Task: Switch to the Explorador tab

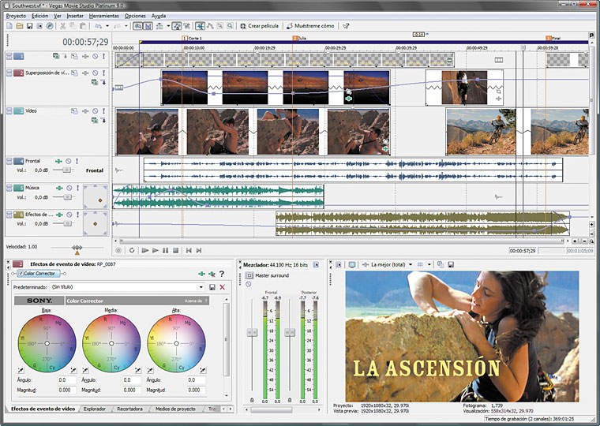Action: [x=96, y=409]
